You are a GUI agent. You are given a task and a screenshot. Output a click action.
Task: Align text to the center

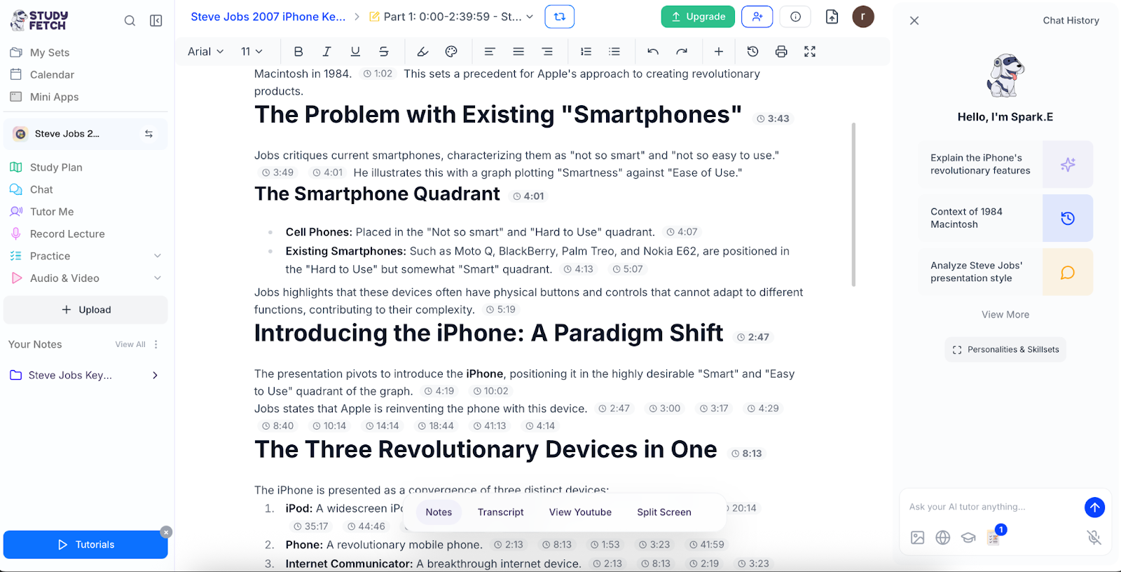click(518, 51)
